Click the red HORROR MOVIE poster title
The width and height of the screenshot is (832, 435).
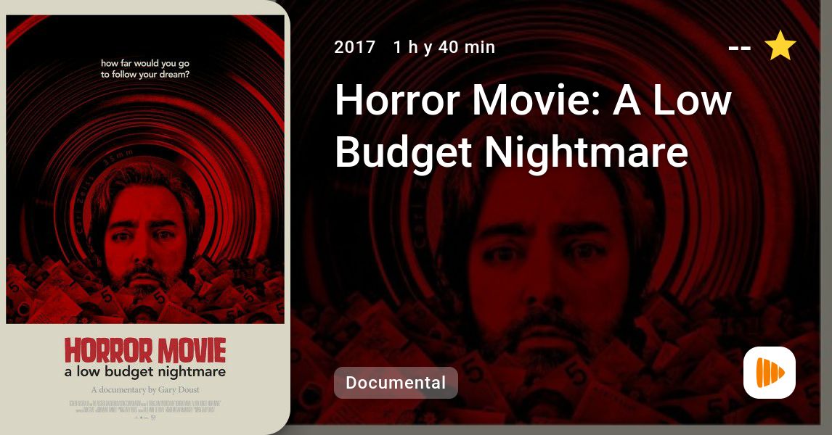click(x=145, y=350)
